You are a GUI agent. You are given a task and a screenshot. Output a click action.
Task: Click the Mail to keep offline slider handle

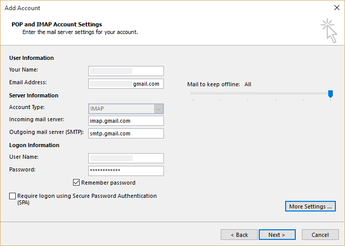[x=331, y=94]
